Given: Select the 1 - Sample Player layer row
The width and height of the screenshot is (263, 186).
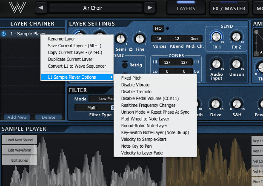Looking at the screenshot, I should [32, 34].
